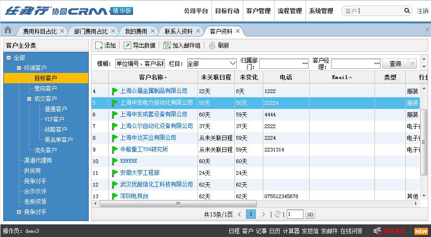Screen dimensions: 431x237
Task: Expand the last 竞争对手 tree node
Action: 19,212
